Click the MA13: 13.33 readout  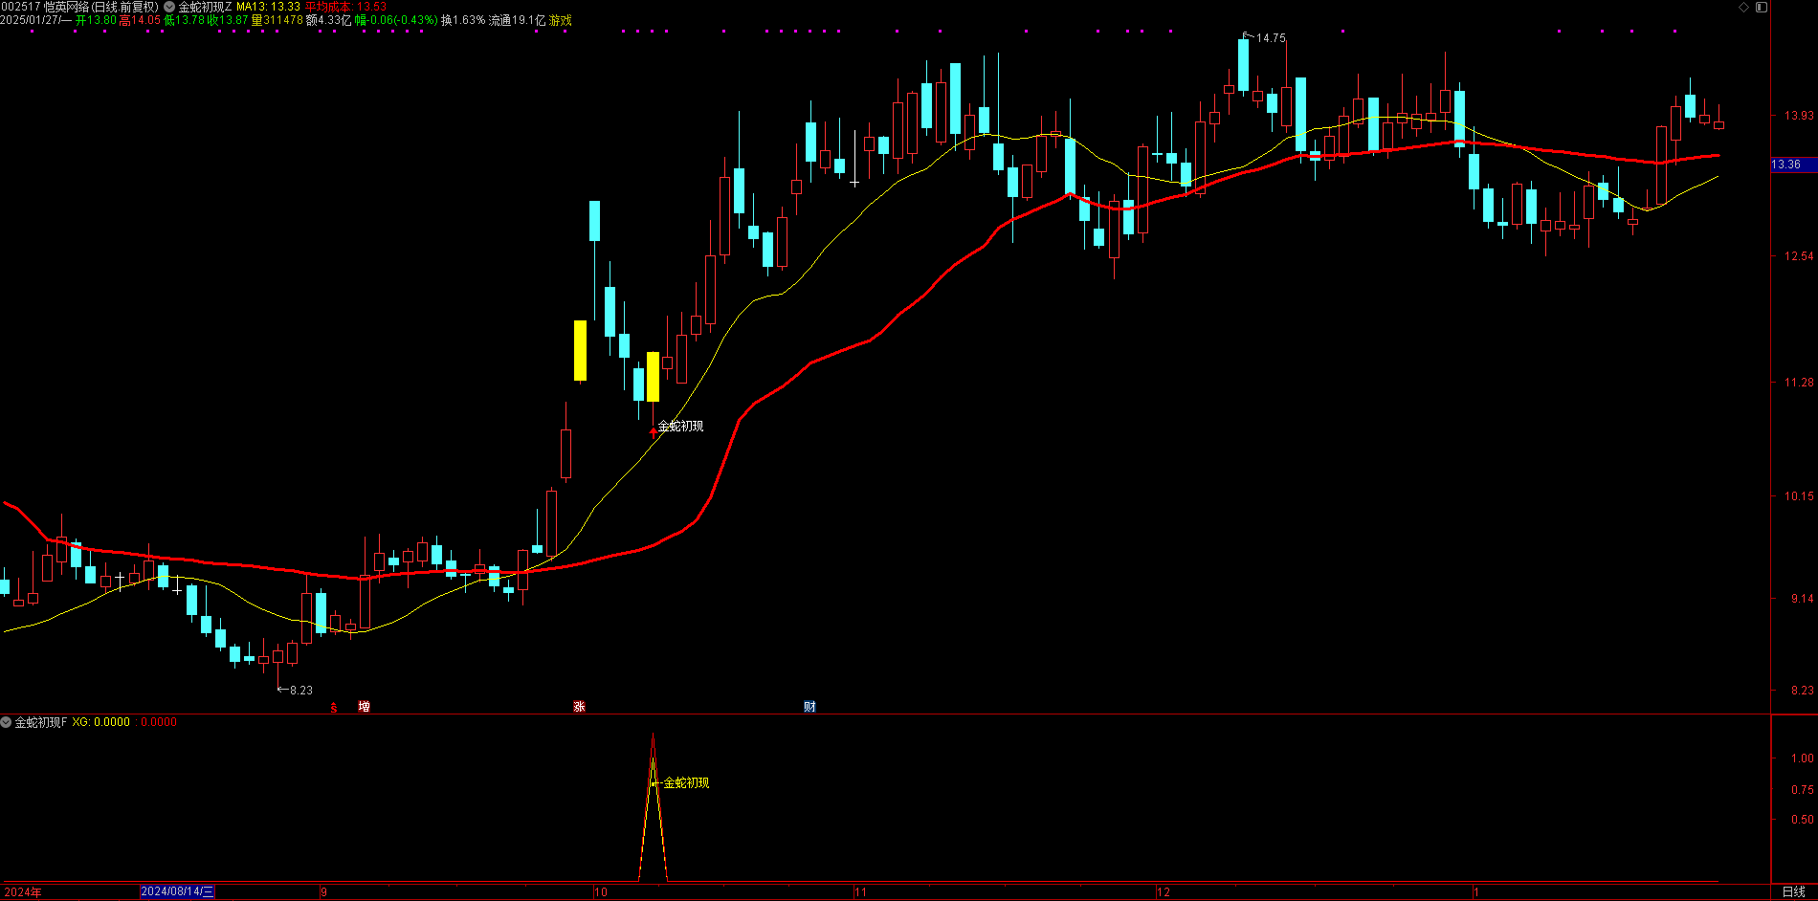click(269, 7)
